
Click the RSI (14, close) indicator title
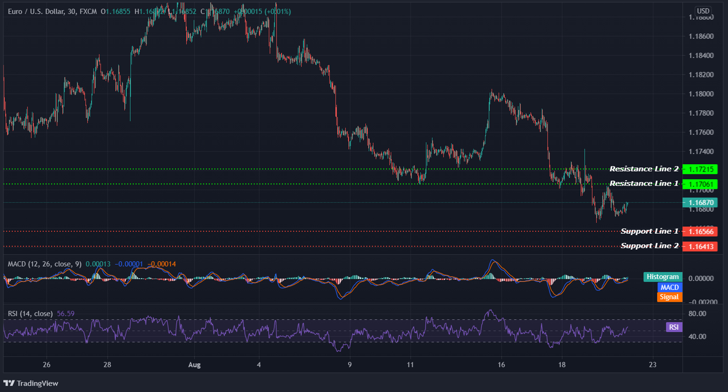click(x=30, y=314)
